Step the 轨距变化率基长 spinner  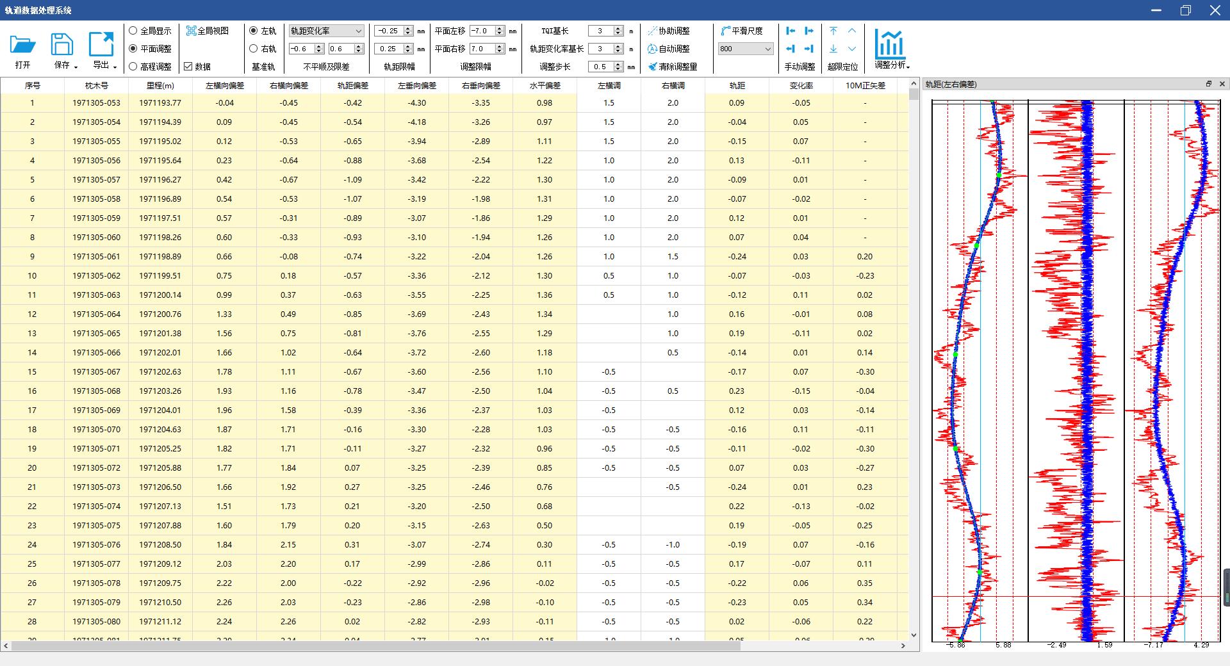pyautogui.click(x=618, y=49)
